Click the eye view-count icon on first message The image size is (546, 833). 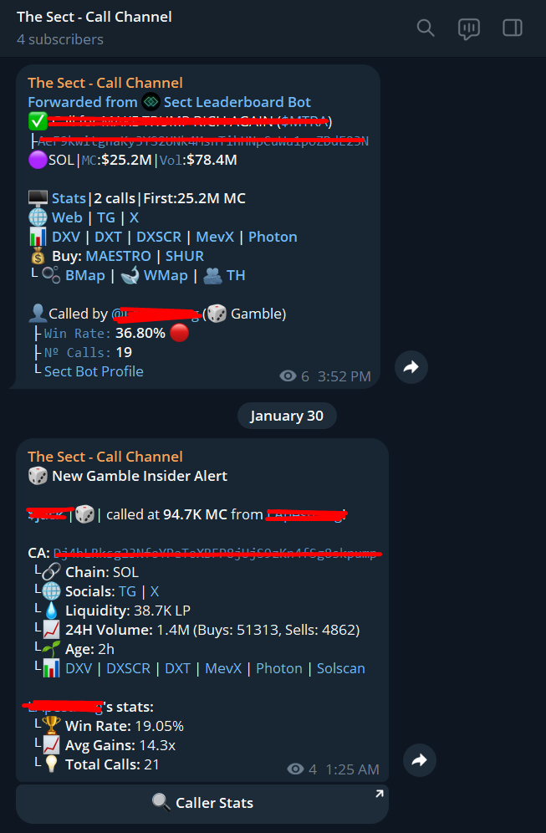(x=288, y=376)
